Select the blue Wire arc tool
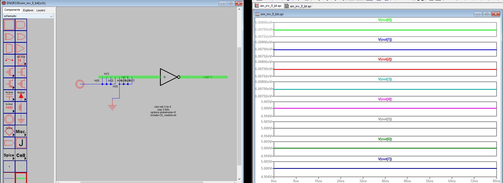 tap(9, 178)
